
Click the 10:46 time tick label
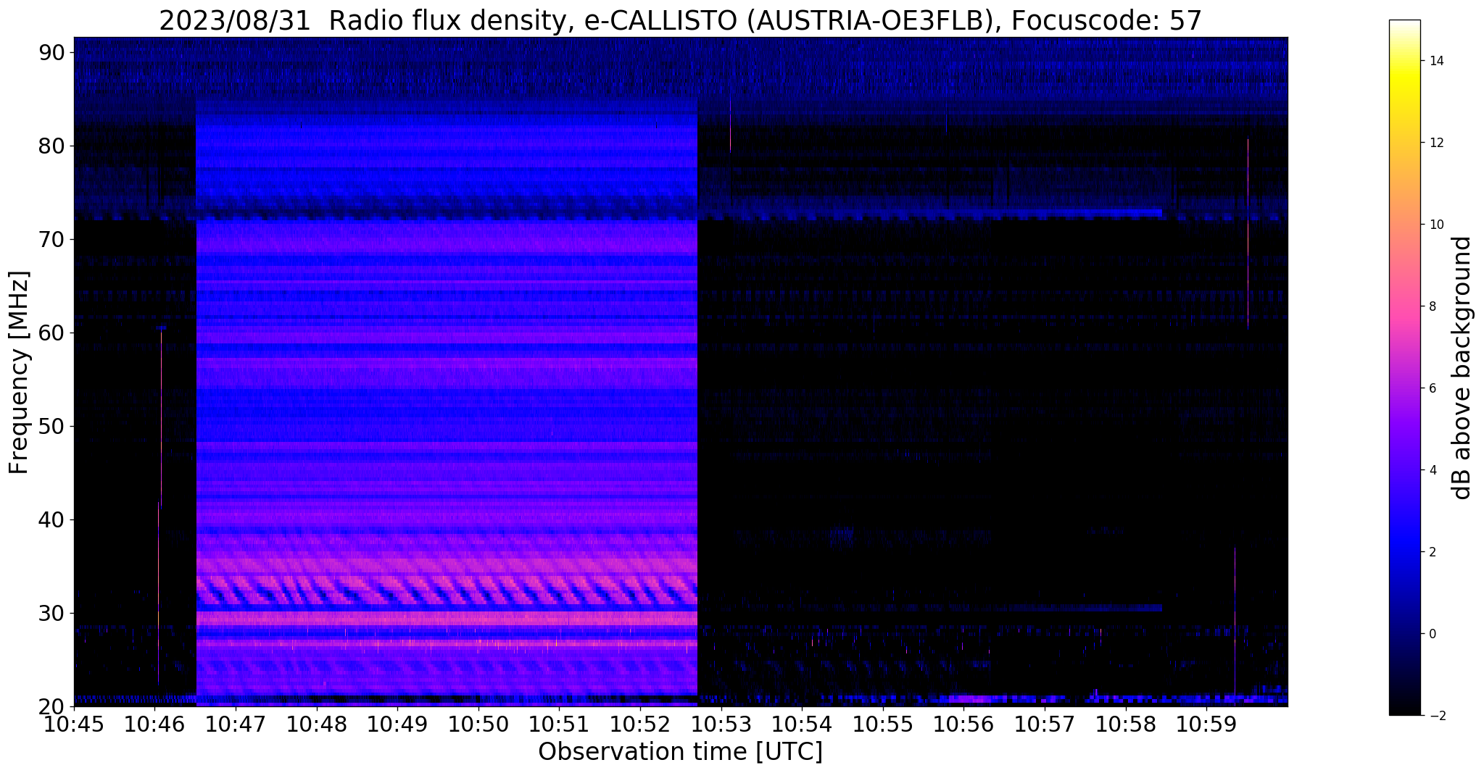tap(154, 724)
